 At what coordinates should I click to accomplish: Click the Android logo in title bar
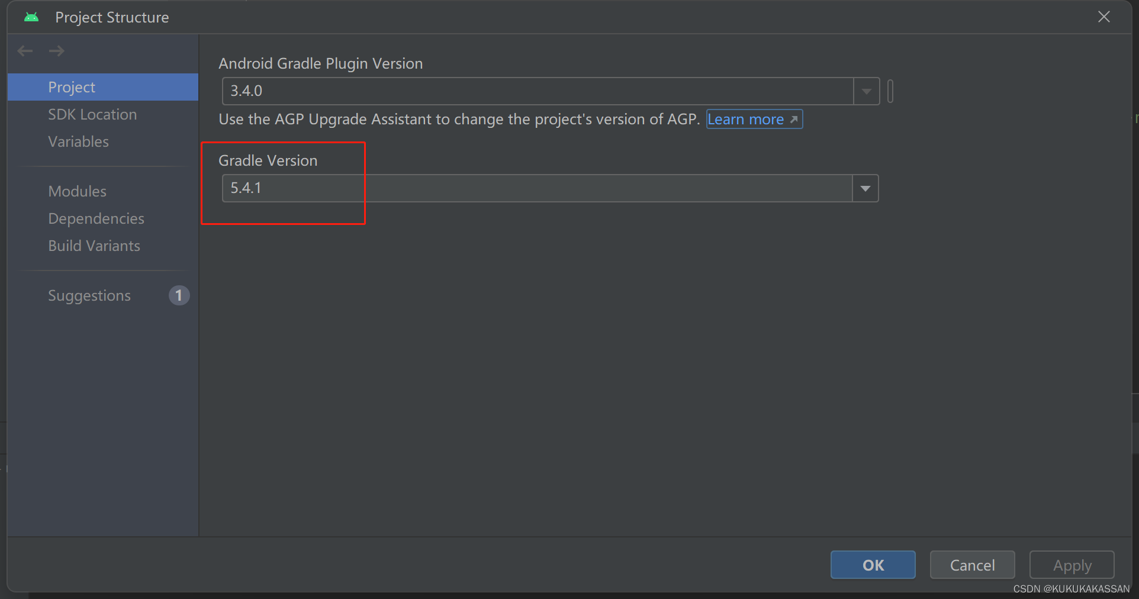tap(31, 17)
